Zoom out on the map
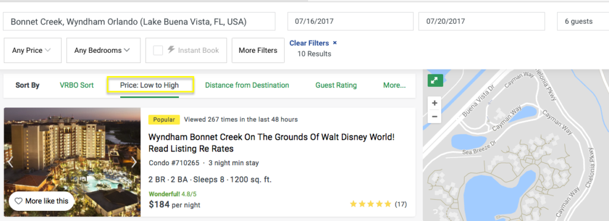Image resolution: width=609 pixels, height=221 pixels. point(435,116)
